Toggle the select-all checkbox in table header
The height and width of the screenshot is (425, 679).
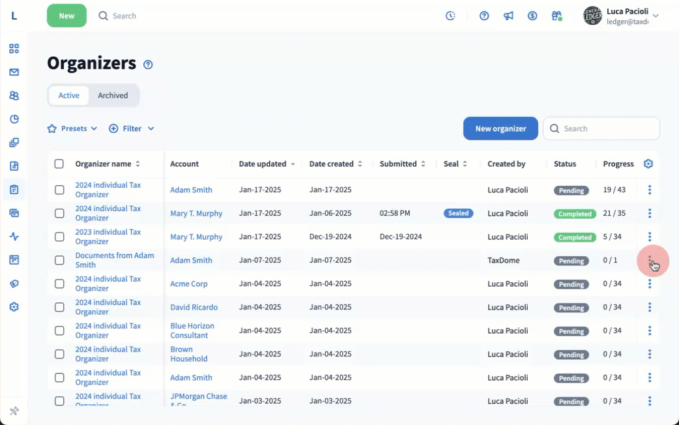[59, 164]
